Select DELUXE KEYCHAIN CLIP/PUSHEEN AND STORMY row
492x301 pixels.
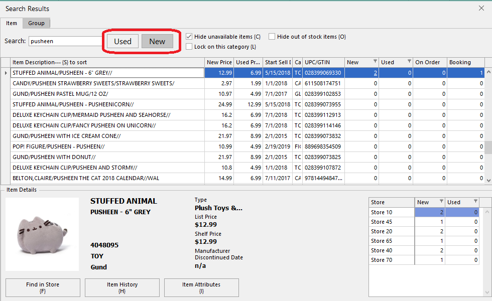tap(248, 168)
